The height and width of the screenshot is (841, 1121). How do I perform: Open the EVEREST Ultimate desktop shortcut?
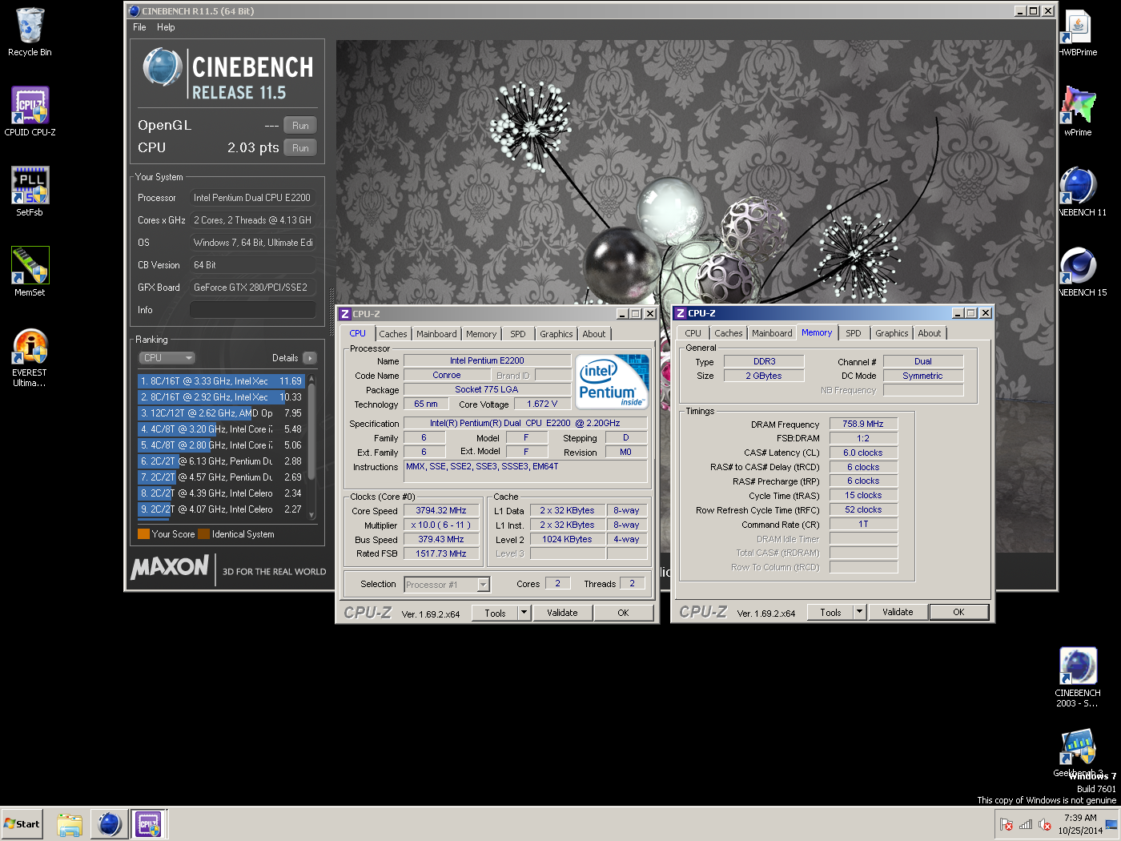click(x=30, y=358)
